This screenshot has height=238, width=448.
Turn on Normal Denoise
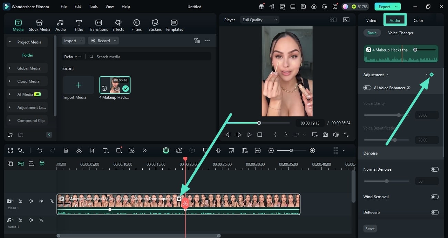coord(435,169)
